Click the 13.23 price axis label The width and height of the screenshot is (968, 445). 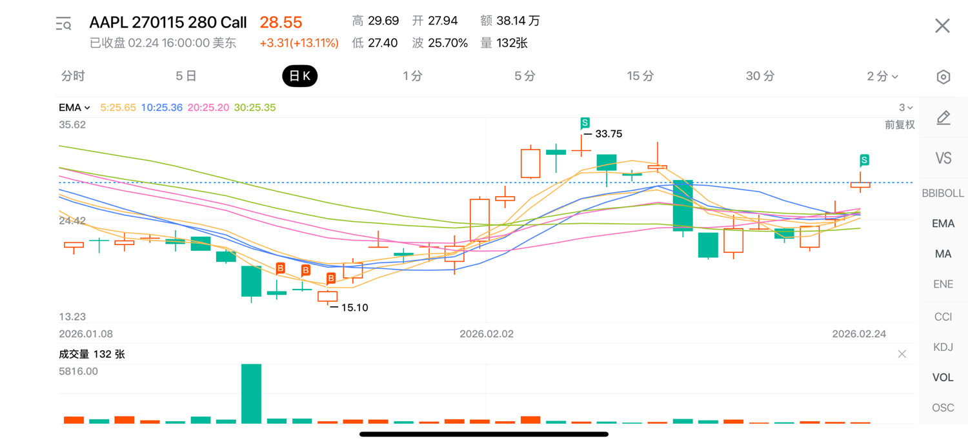coord(72,317)
